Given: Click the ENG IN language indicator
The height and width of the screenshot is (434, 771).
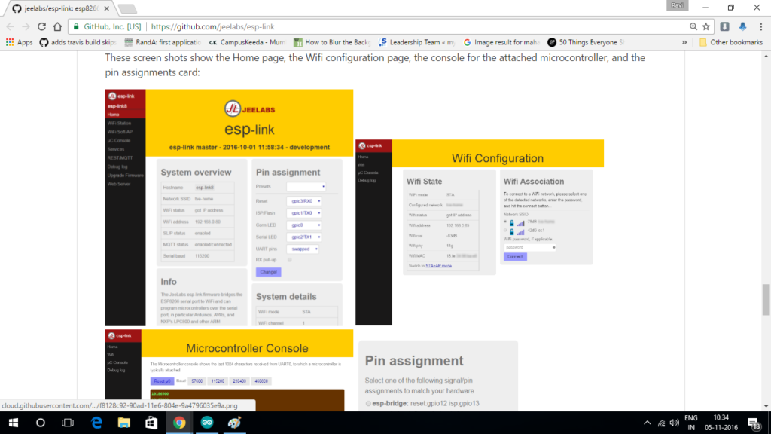Looking at the screenshot, I should coord(691,423).
